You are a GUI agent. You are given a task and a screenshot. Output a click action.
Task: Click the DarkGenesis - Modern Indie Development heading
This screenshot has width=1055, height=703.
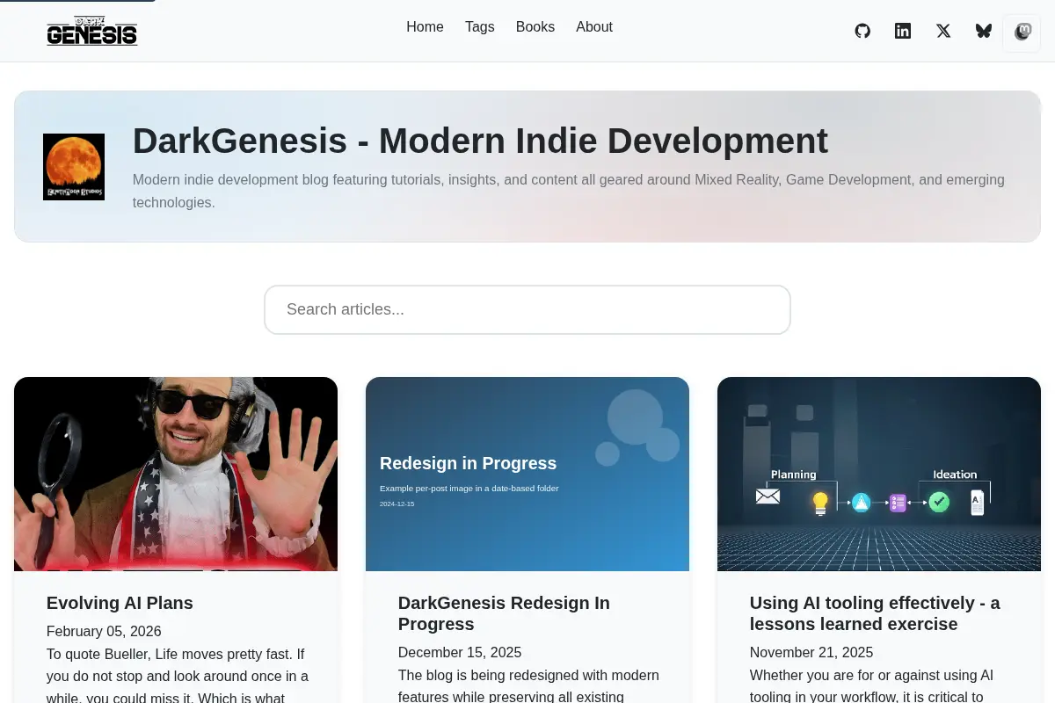(480, 141)
